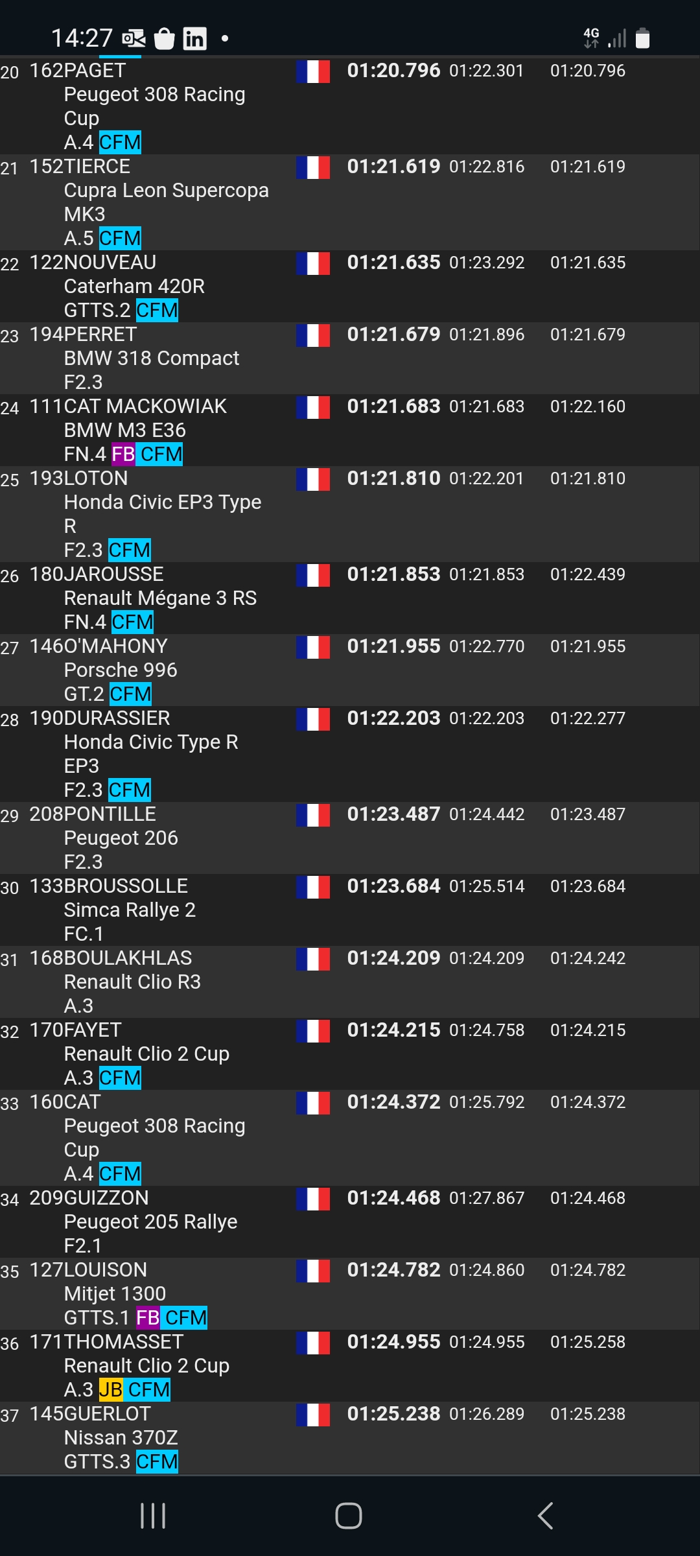Select the purple FB tag on CAT MACKOWIAK

pyautogui.click(x=123, y=454)
